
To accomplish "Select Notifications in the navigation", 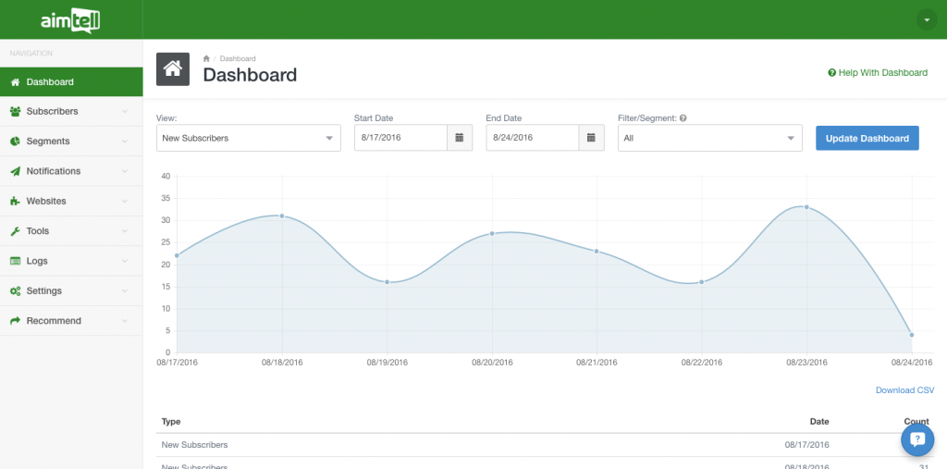I will tap(71, 172).
